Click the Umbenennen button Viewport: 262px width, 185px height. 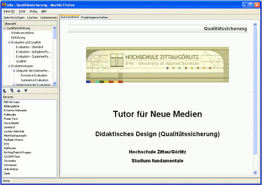point(49,17)
